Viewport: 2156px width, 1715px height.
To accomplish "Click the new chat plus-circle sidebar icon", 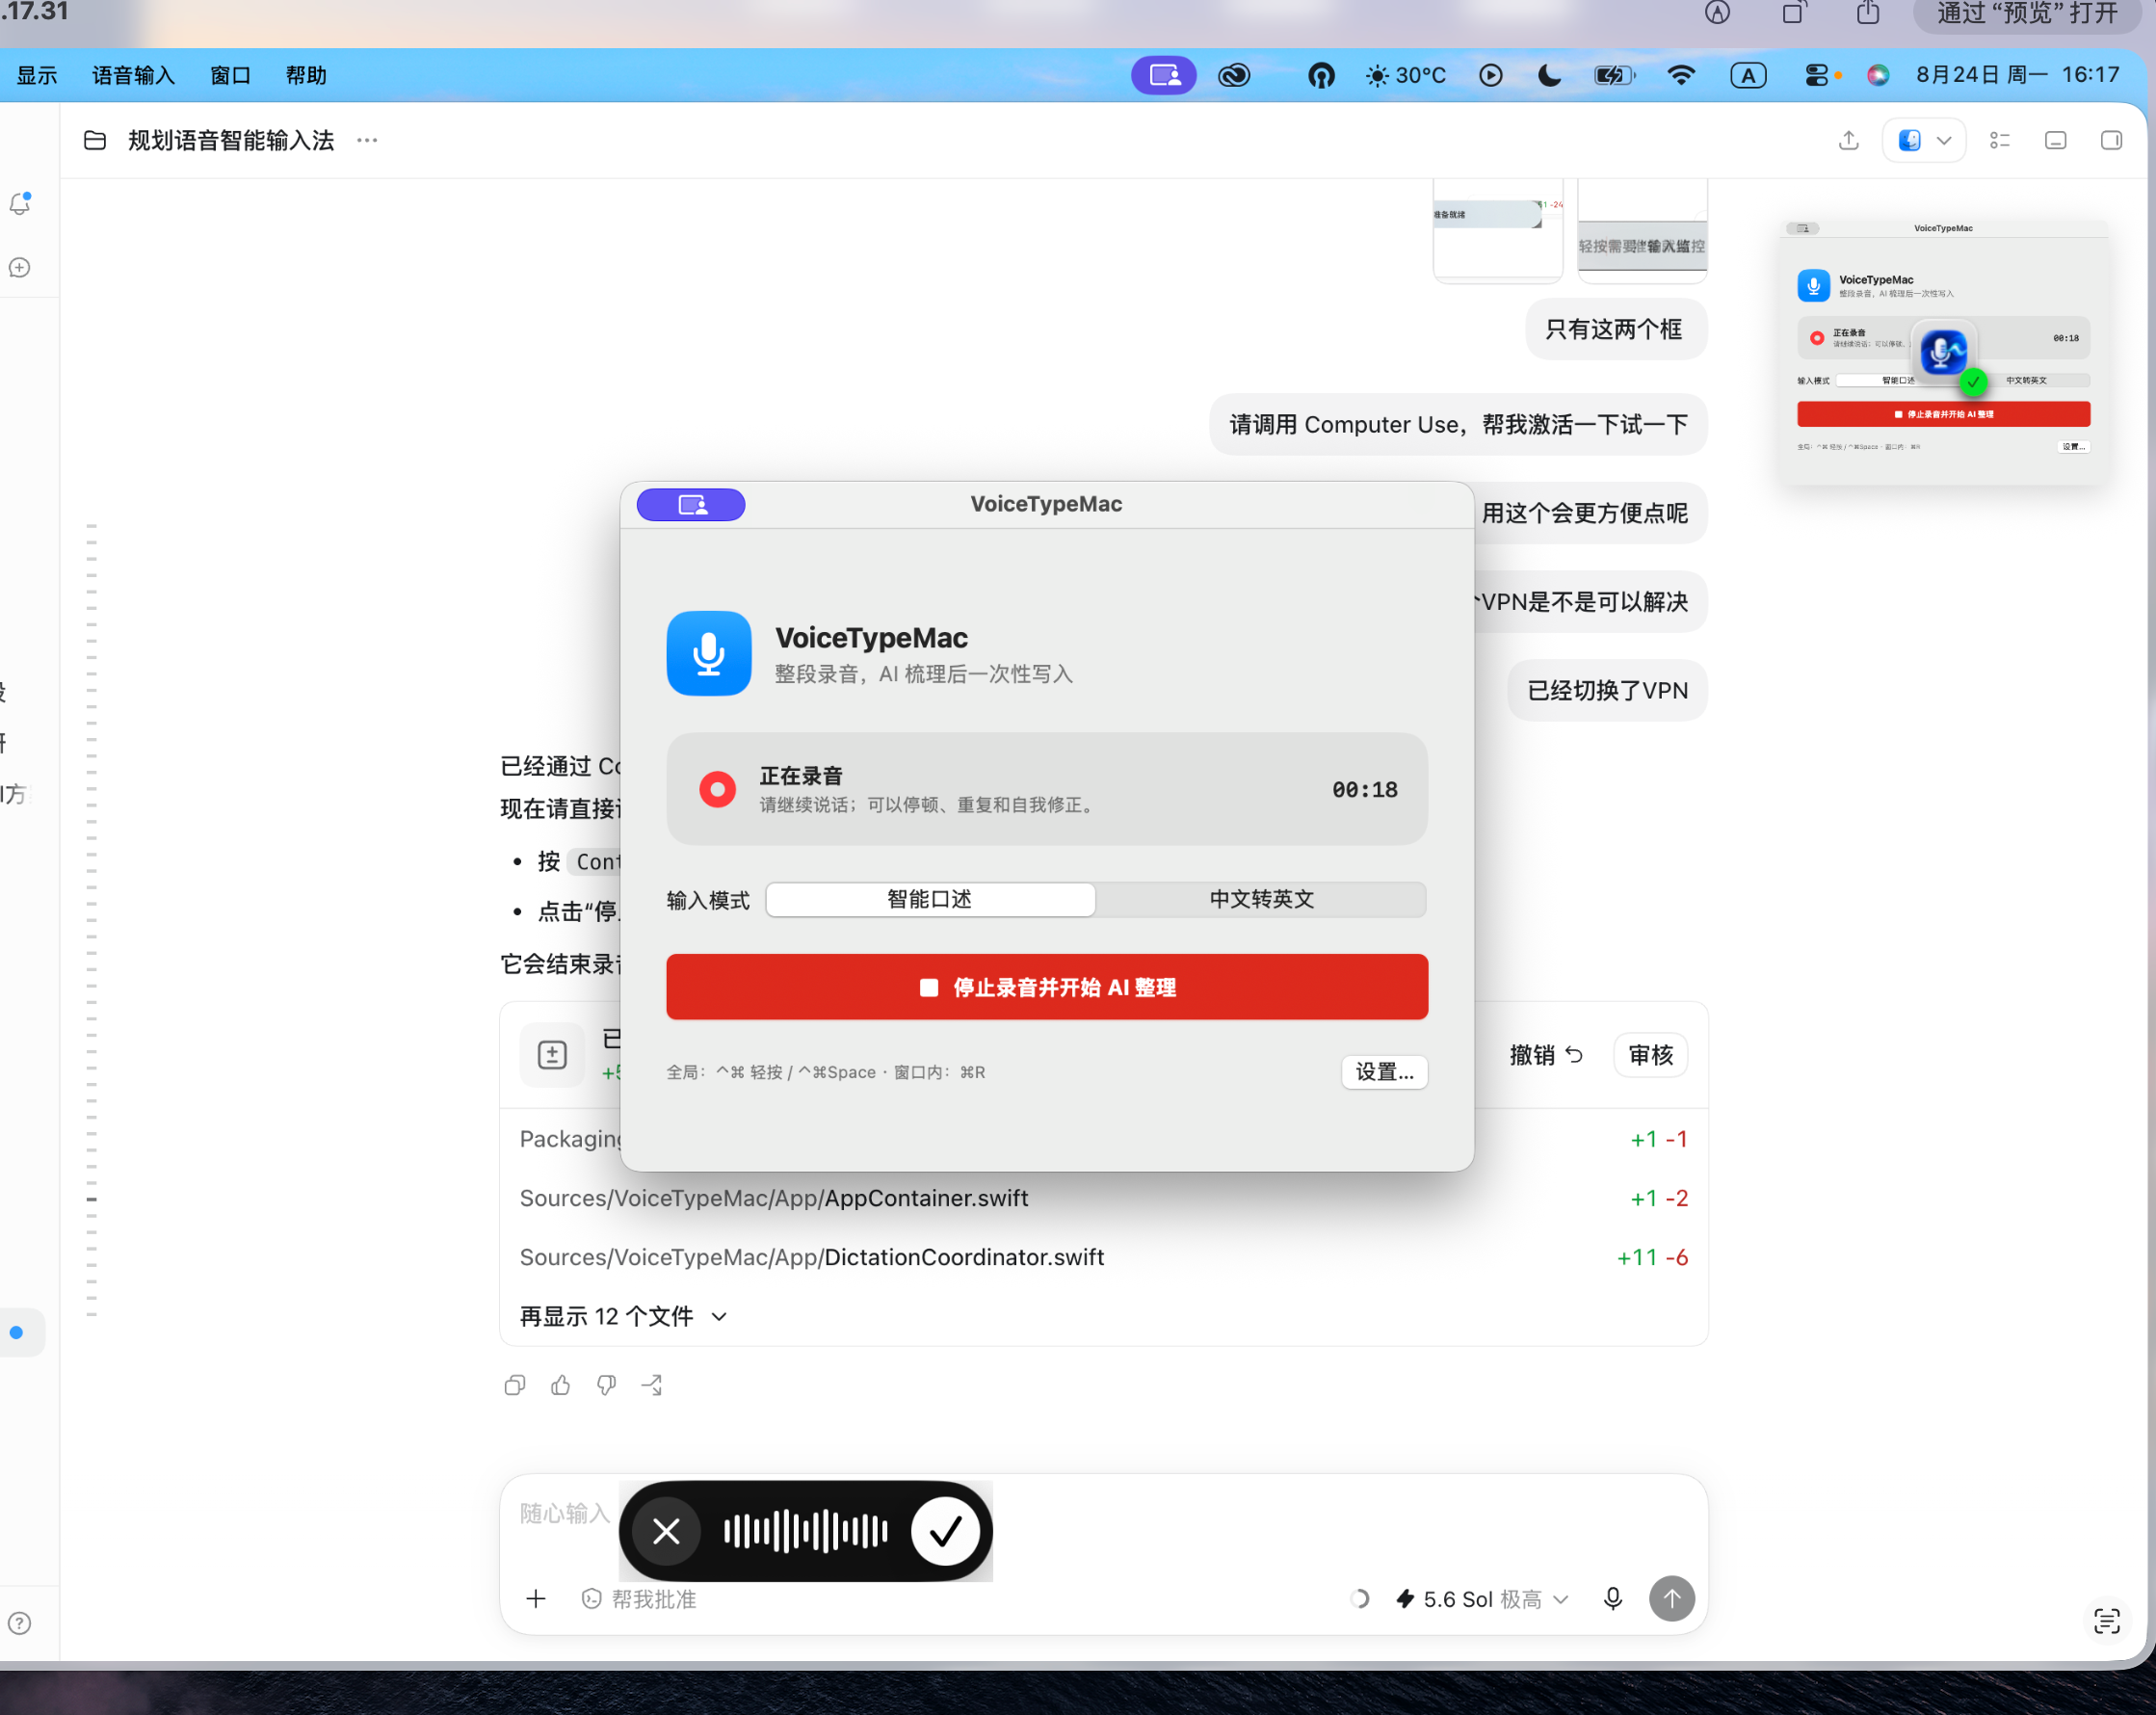I will coord(20,268).
